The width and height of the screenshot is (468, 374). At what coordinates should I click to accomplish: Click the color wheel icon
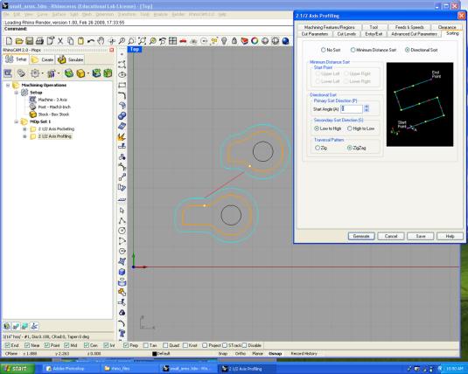tap(255, 40)
